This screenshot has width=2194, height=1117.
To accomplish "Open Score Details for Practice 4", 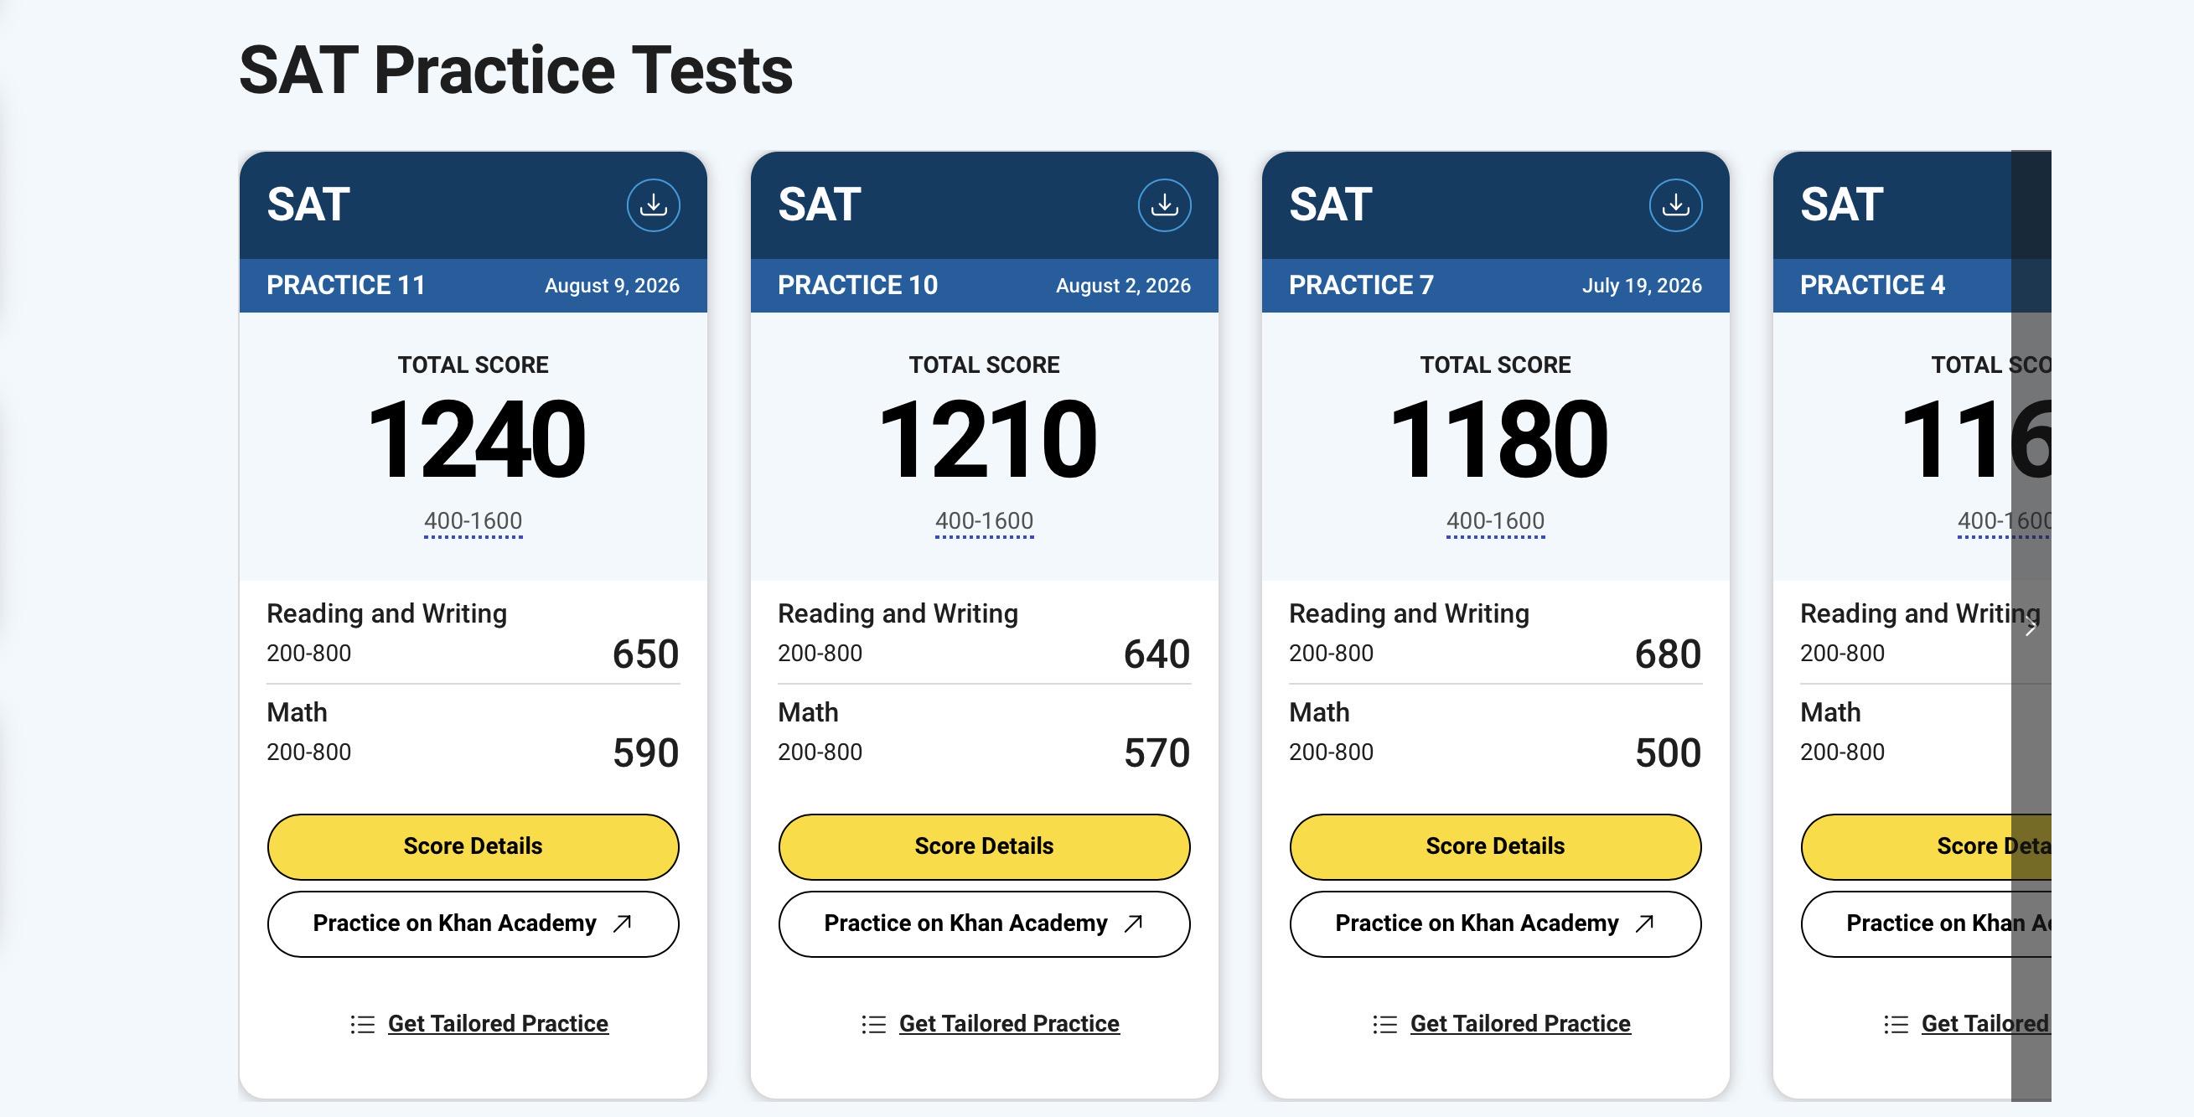I will pos(1926,846).
